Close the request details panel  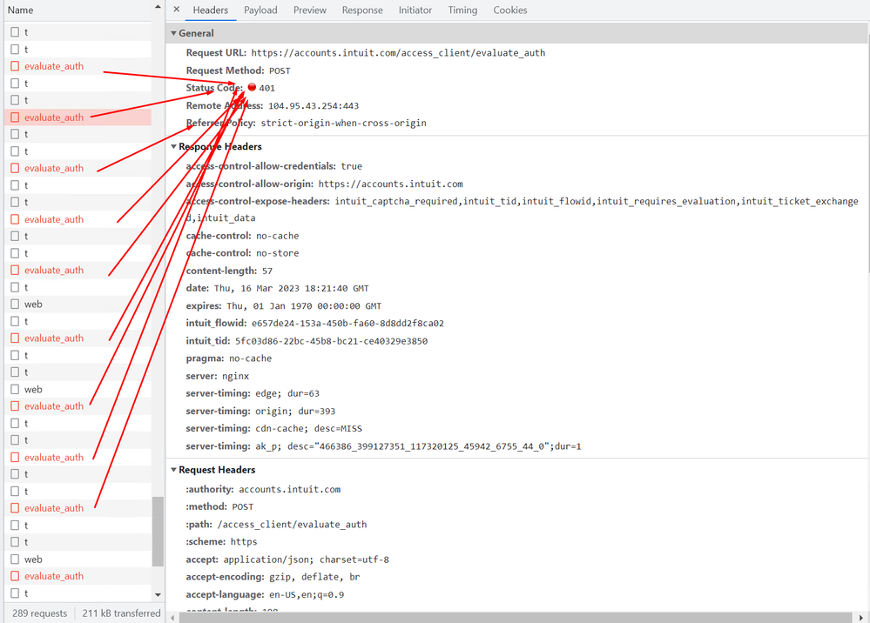[x=177, y=10]
